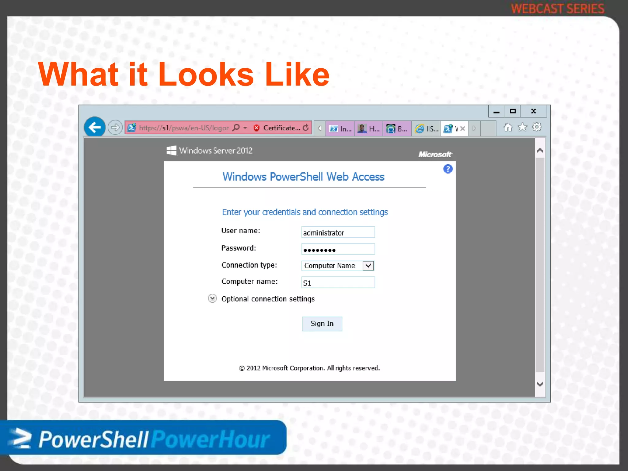Open the browser Home icon
The image size is (628, 471).
pos(508,127)
